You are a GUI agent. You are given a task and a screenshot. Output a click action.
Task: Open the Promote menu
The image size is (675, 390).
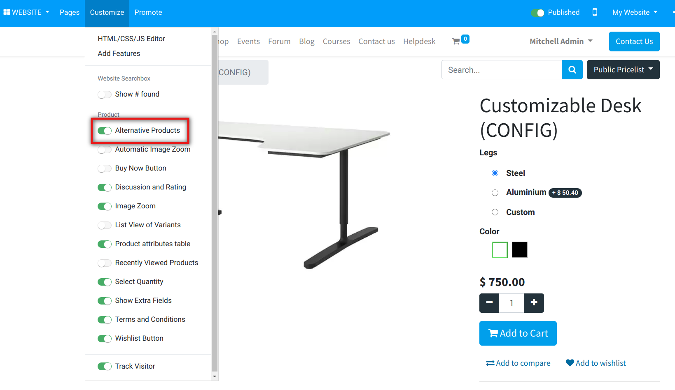[x=148, y=12]
